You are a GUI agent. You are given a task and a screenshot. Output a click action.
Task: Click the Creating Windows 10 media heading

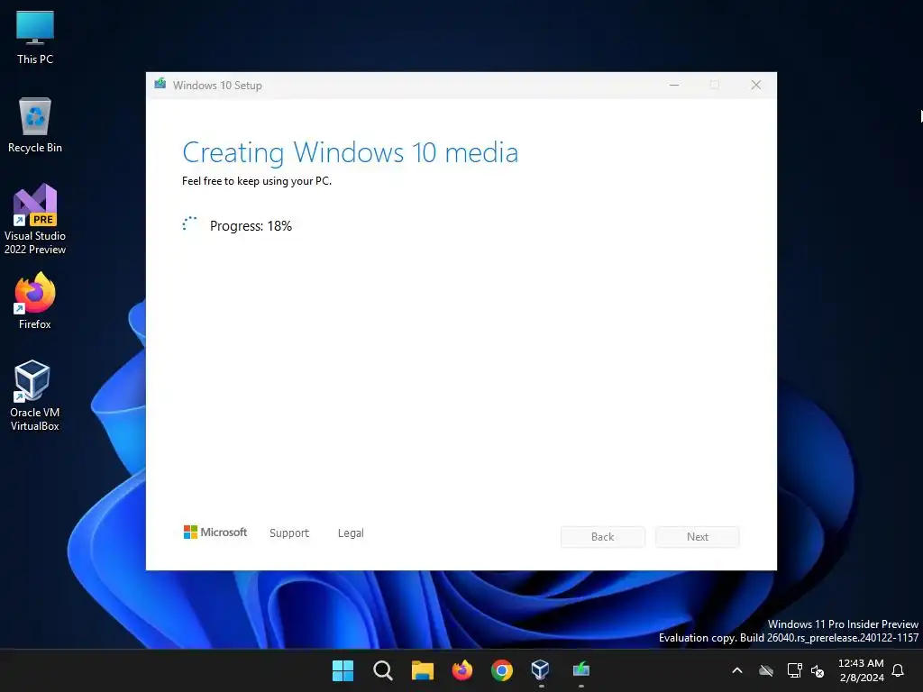(x=351, y=152)
